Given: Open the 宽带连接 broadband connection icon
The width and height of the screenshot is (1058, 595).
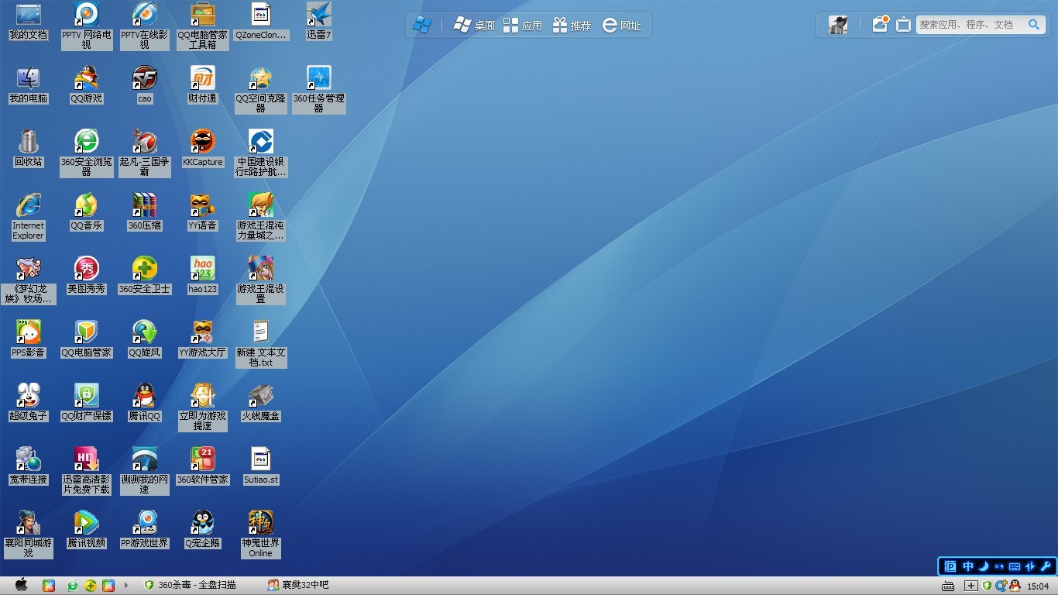Looking at the screenshot, I should [x=28, y=466].
